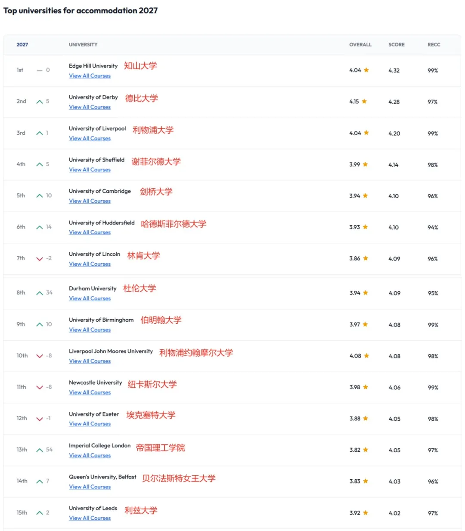The width and height of the screenshot is (465, 531).
Task: Click the star icon in the Liverpool John Moores row
Action: [x=367, y=356]
